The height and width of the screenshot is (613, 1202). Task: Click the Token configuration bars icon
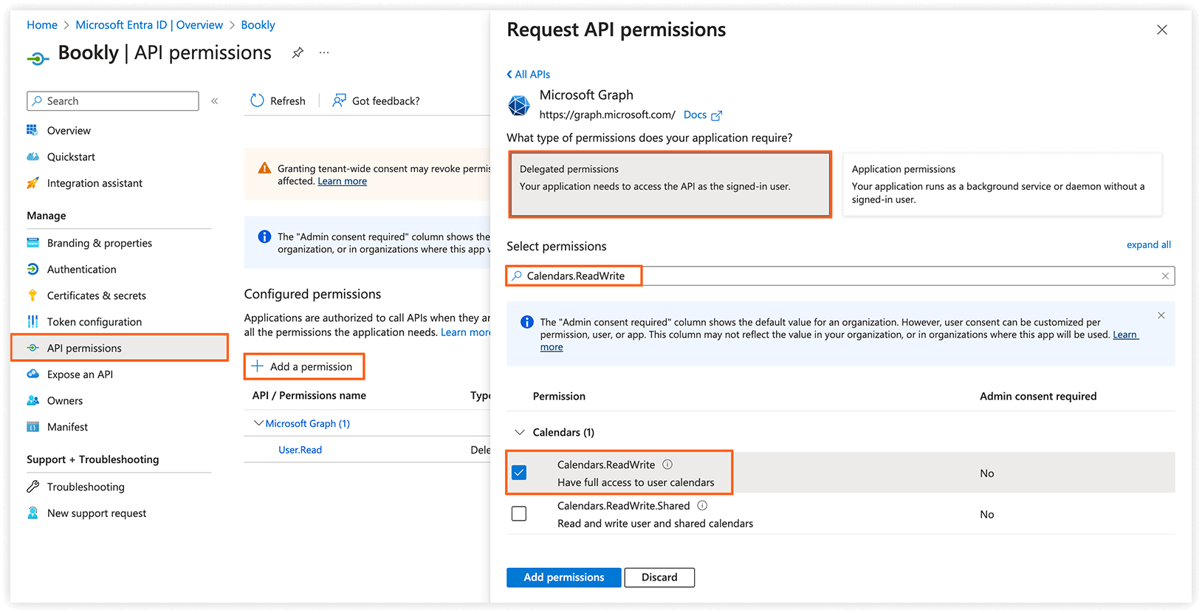point(32,321)
